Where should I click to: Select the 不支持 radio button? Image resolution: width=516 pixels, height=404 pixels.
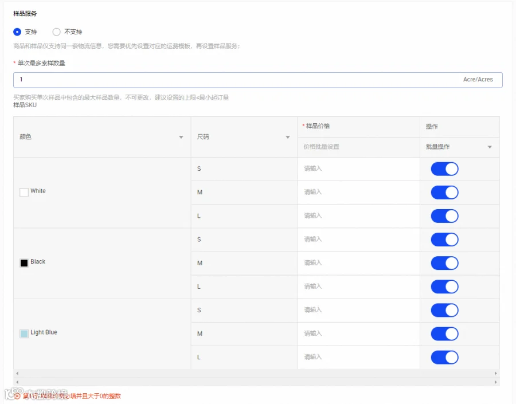point(57,32)
